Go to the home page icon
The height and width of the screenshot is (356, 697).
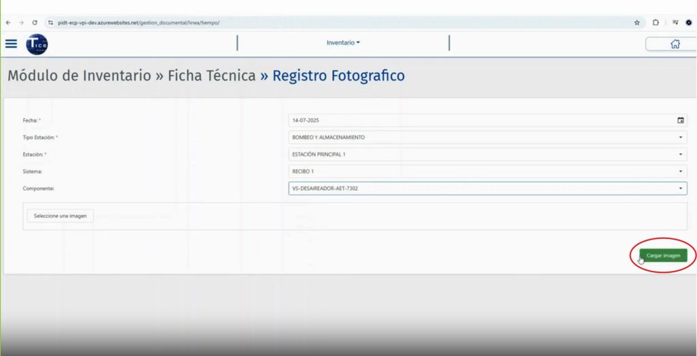(x=675, y=44)
